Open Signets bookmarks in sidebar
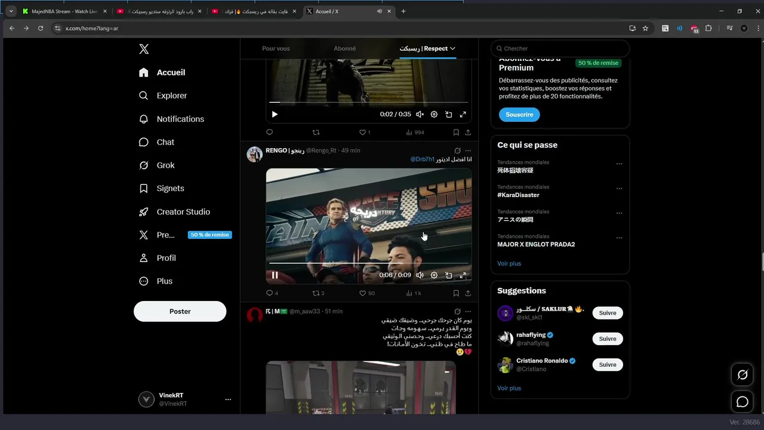 pos(162,188)
